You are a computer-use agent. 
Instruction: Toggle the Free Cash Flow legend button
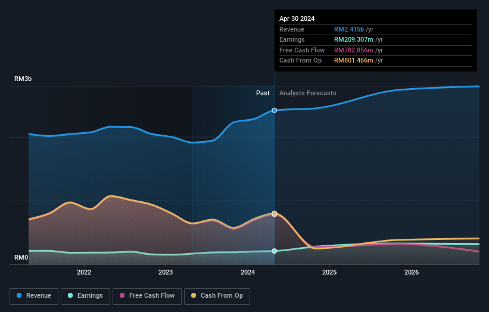[x=147, y=296]
